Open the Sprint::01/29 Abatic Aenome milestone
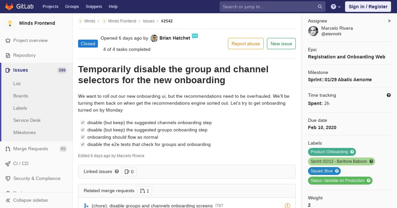 click(340, 80)
